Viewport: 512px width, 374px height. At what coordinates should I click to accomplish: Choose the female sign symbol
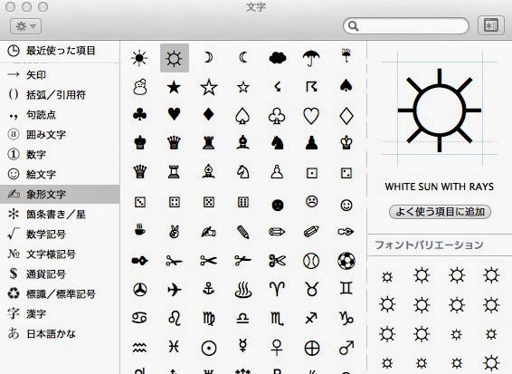tap(277, 348)
